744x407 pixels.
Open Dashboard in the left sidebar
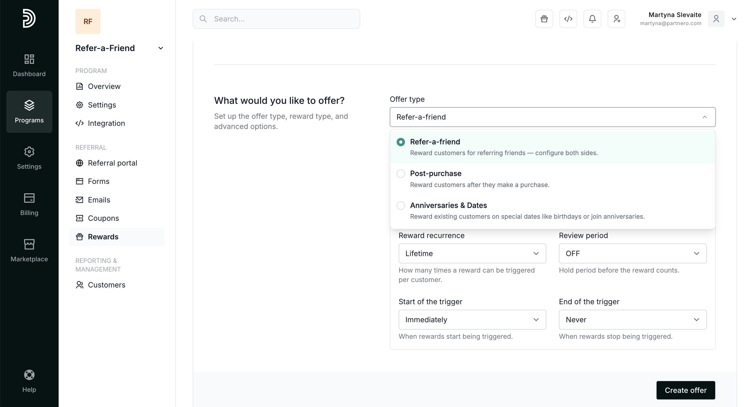coord(29,66)
